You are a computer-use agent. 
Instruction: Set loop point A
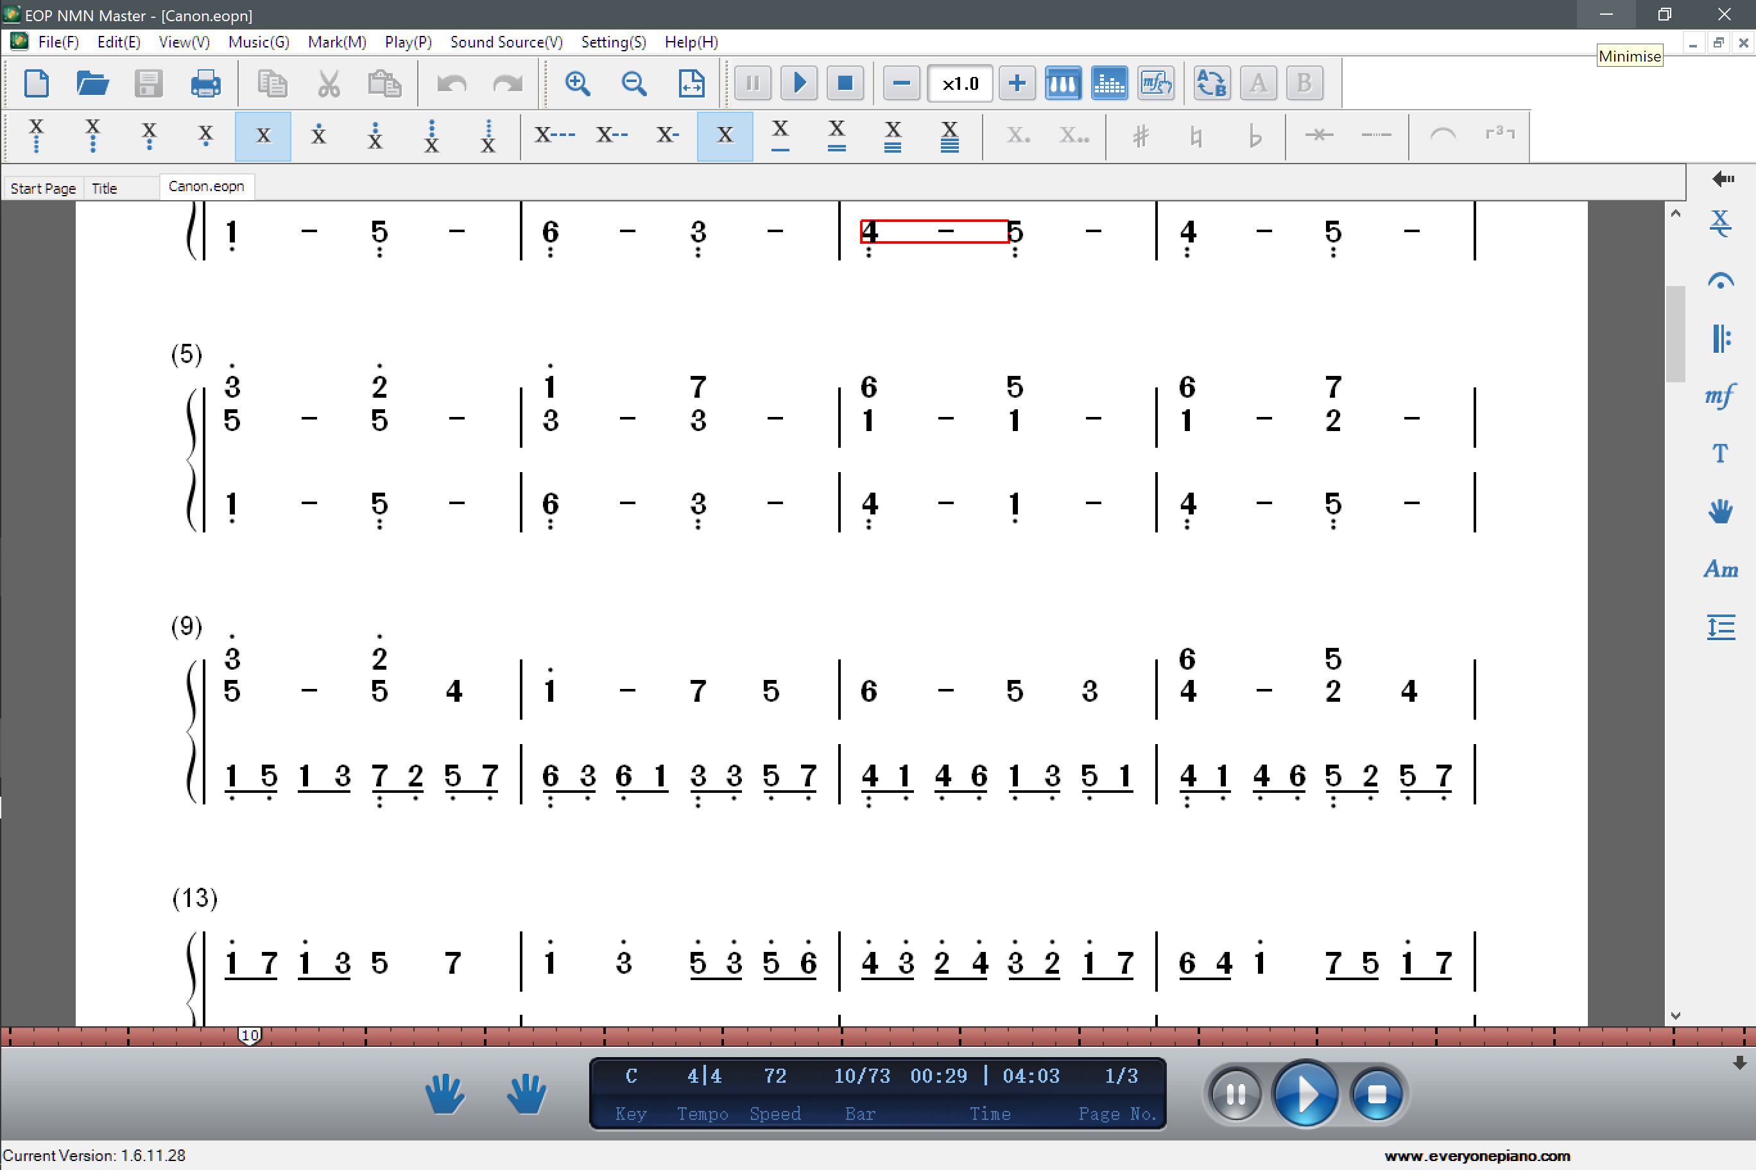pos(1258,83)
